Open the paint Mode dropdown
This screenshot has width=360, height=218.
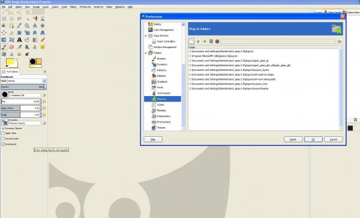[x=27, y=81]
